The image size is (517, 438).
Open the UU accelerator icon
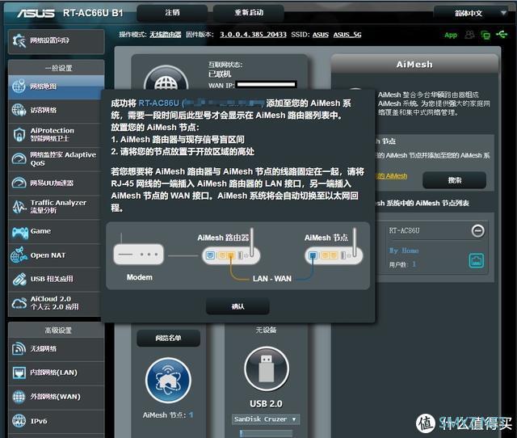tap(19, 183)
